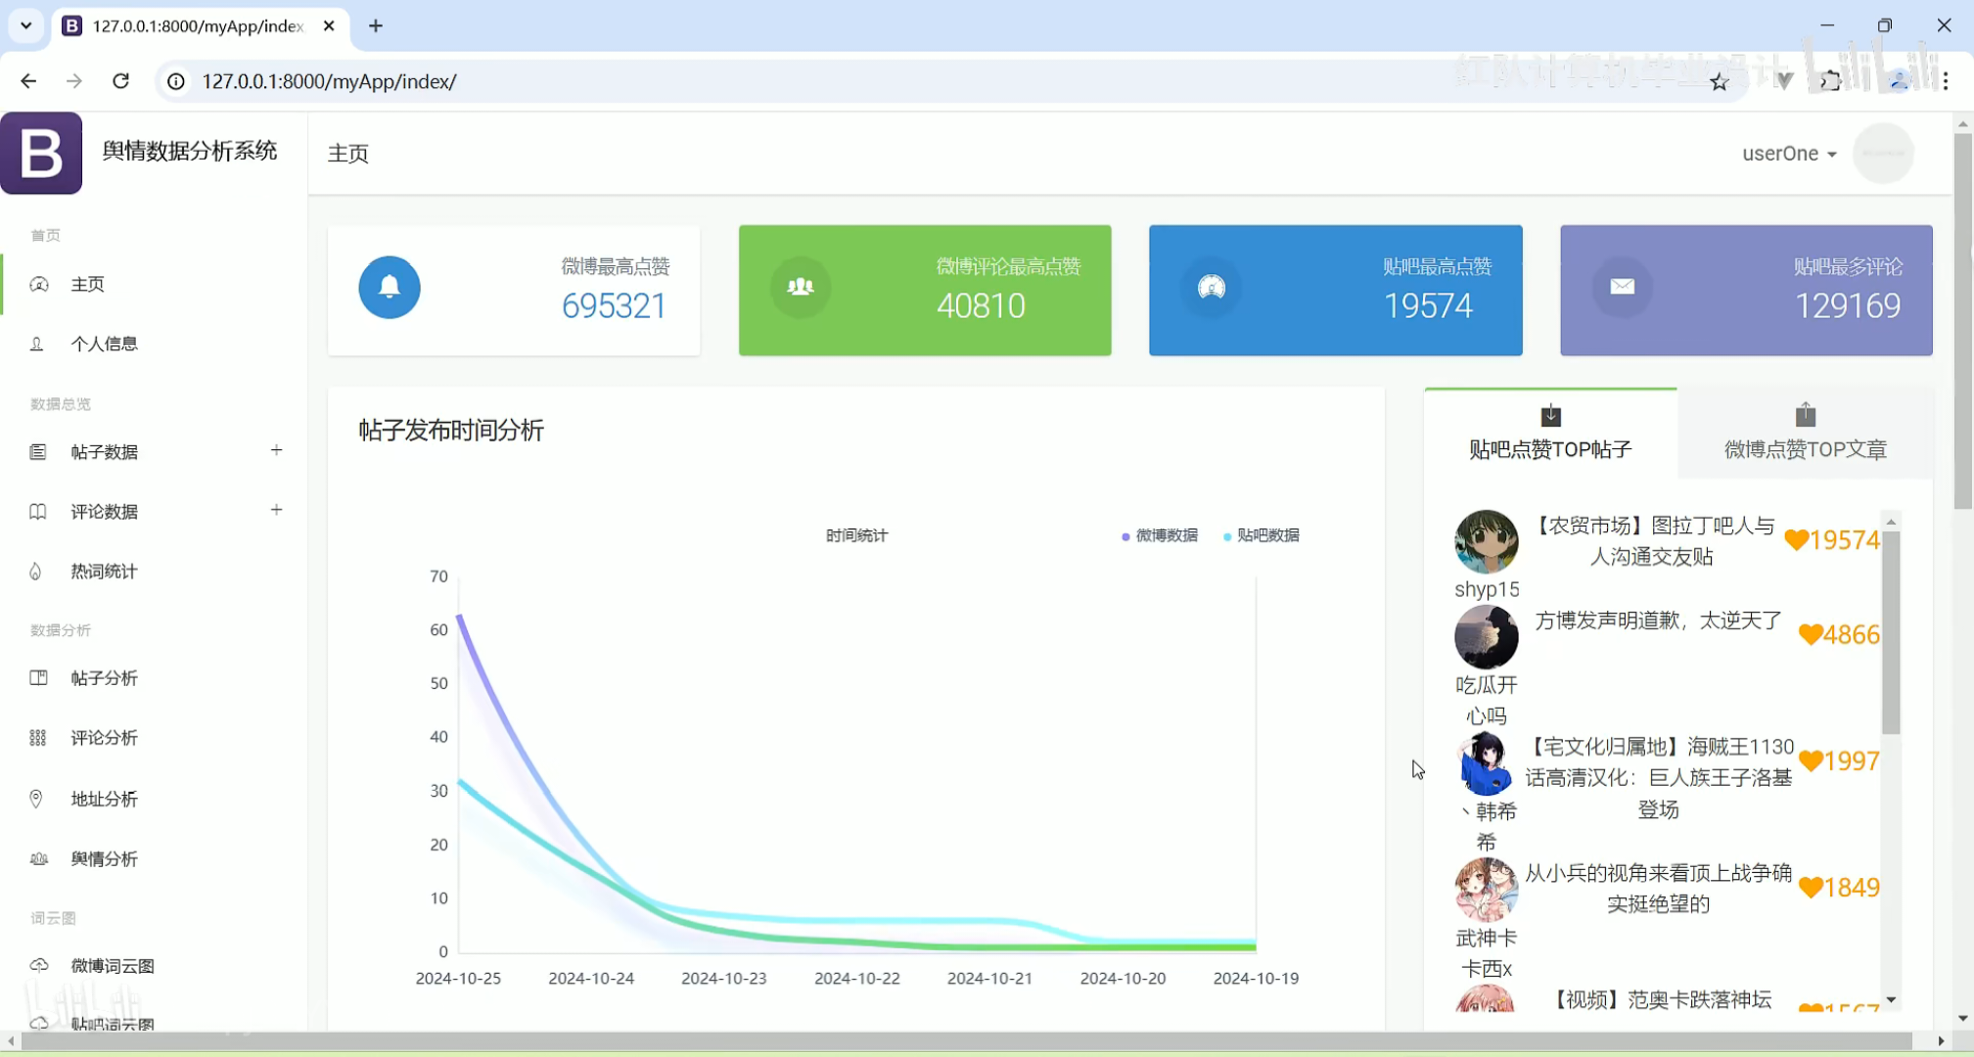Click the bell icon for 微博最高点赞
Viewport: 1974px width, 1057px height.
[x=389, y=287]
